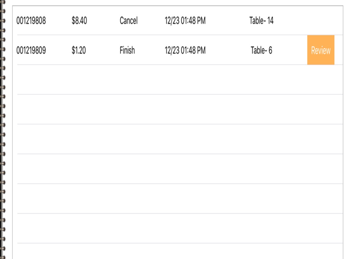Click the $1.20 order amount
Screen dimensions: 346x259
(79, 50)
